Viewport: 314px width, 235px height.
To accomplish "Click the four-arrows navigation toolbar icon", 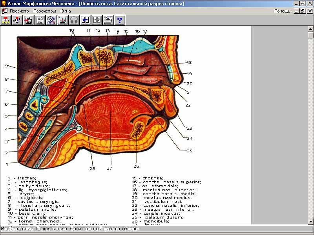I will click(x=17, y=20).
